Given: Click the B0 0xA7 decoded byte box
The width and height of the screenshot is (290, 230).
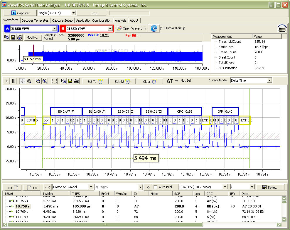Looking at the screenshot, I should 66,111.
